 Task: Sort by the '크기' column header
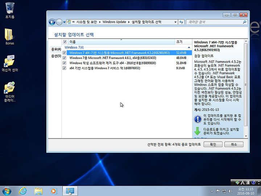coord(183,42)
